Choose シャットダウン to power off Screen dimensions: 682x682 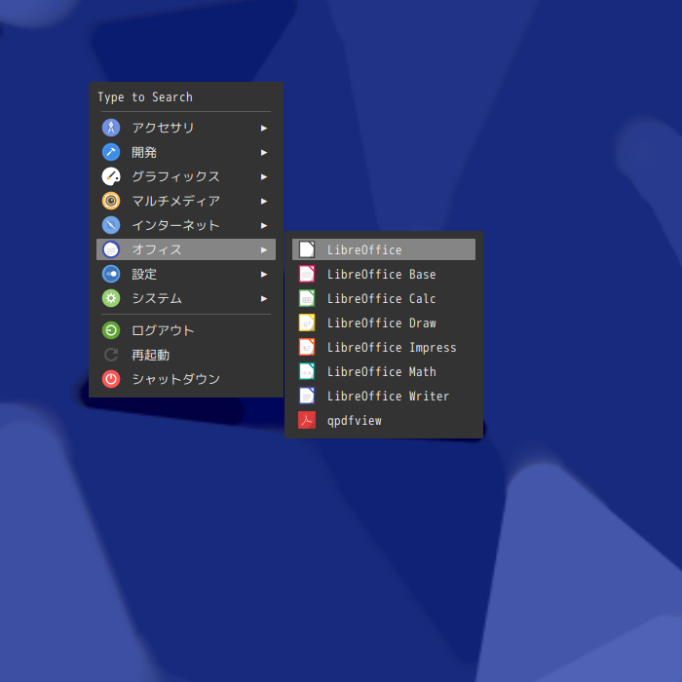point(186,379)
